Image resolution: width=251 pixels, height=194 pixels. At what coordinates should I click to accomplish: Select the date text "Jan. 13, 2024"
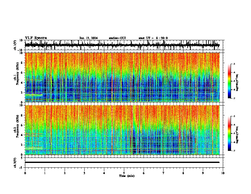[x=88, y=38]
